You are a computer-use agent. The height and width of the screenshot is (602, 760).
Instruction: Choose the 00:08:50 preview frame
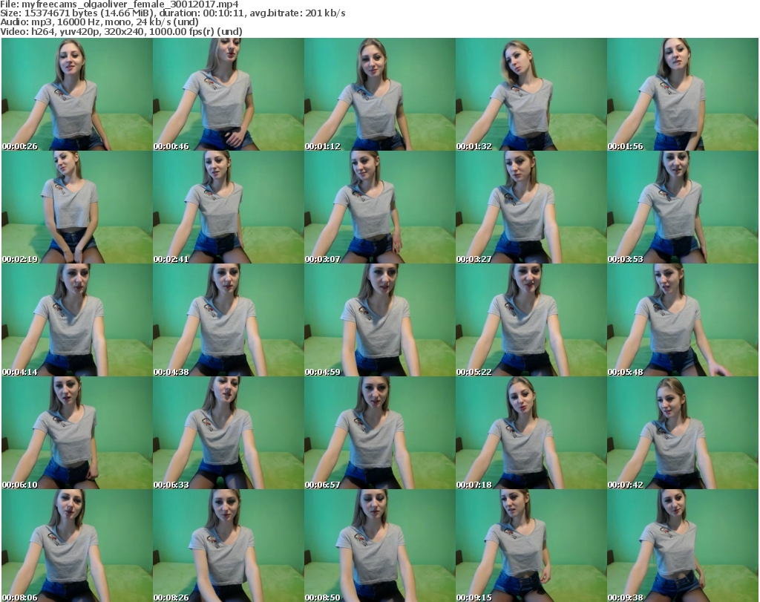(x=379, y=546)
